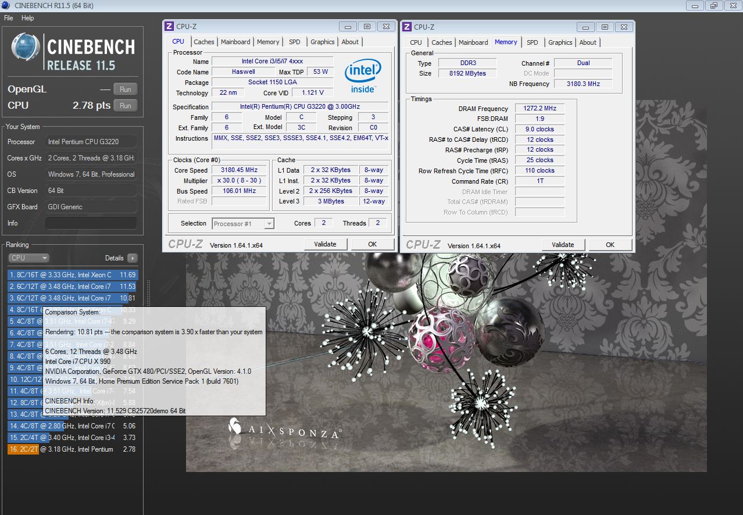The height and width of the screenshot is (515, 743).
Task: Switch to Caches tab in left CPU-Z window
Action: point(204,42)
